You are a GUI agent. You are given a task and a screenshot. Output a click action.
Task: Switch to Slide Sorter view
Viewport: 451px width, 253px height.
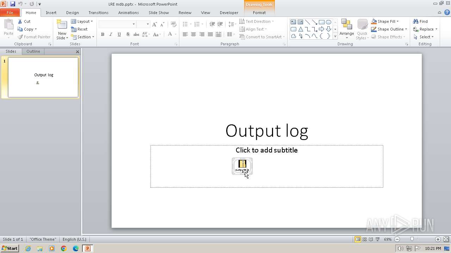pyautogui.click(x=364, y=239)
